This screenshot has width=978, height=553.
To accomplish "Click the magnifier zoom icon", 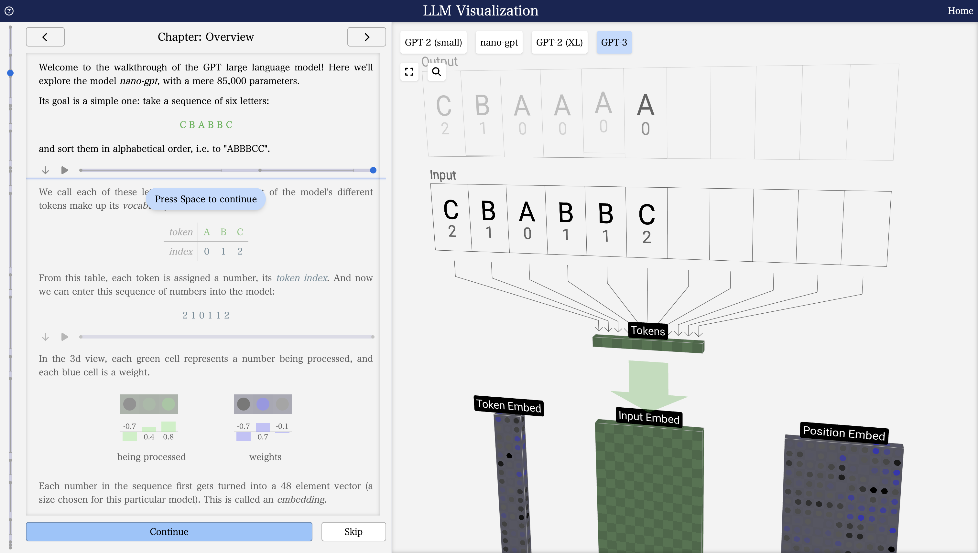I will point(437,72).
